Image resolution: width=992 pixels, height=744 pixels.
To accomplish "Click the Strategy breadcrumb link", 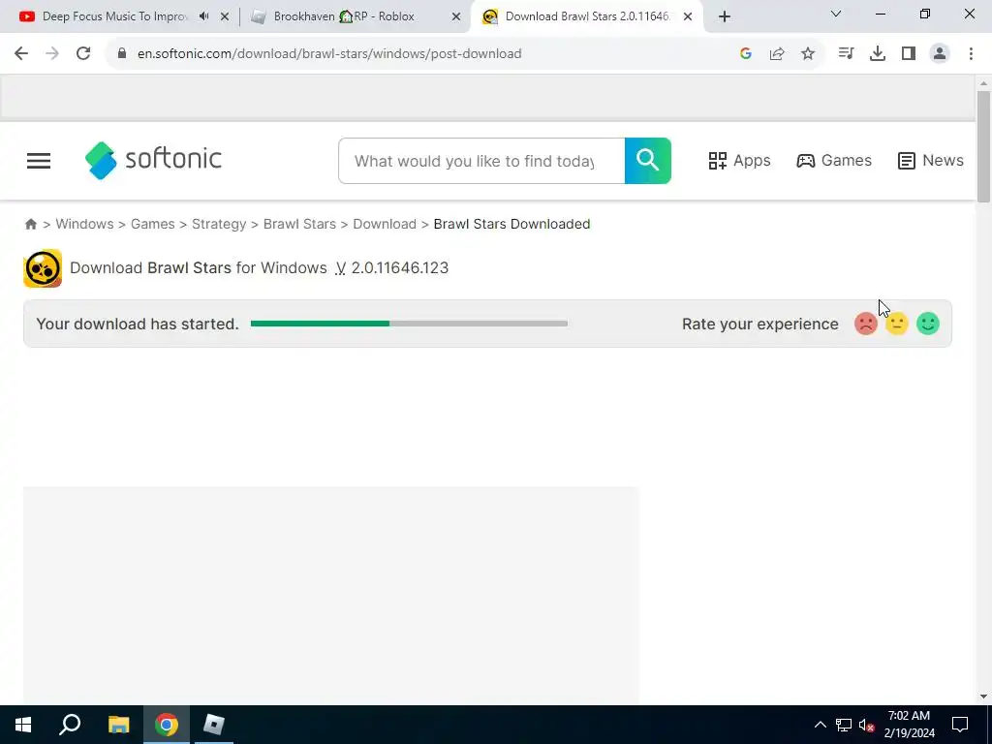I will [x=219, y=224].
